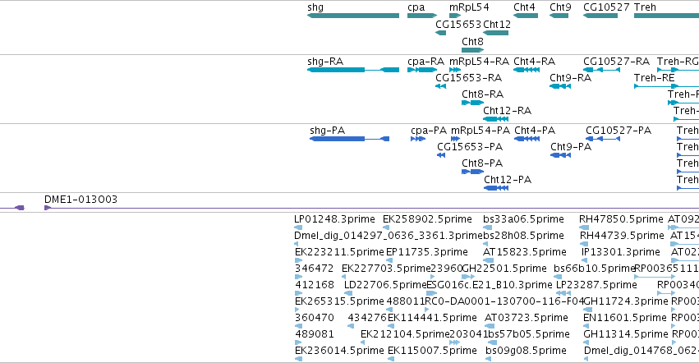The width and height of the screenshot is (699, 363).
Task: Click the shg-RA transcript glyph
Action: click(x=353, y=70)
